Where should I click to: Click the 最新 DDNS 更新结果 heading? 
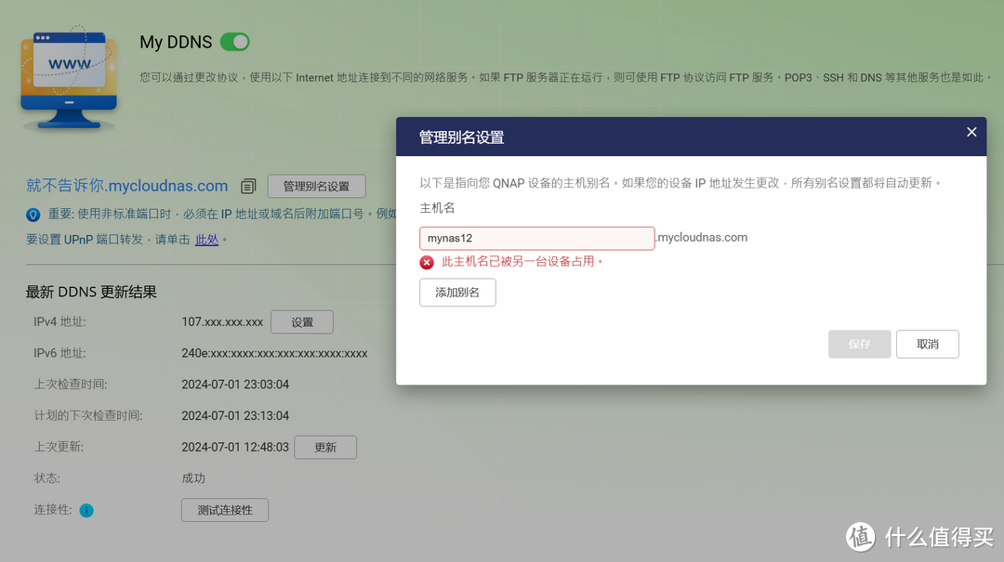pos(91,292)
